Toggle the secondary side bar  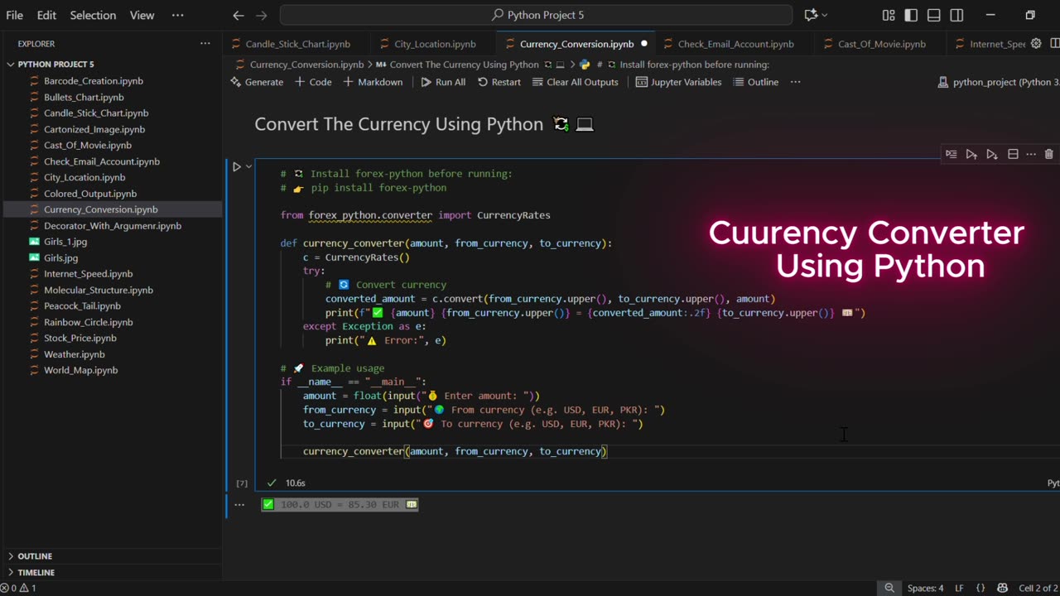tap(956, 15)
